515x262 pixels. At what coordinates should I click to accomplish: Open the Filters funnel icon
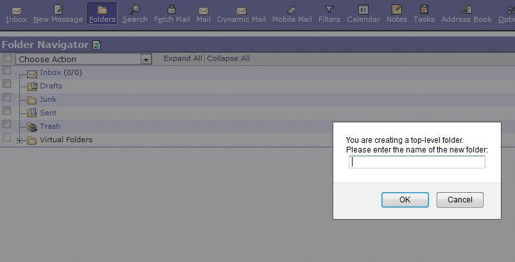[329, 10]
